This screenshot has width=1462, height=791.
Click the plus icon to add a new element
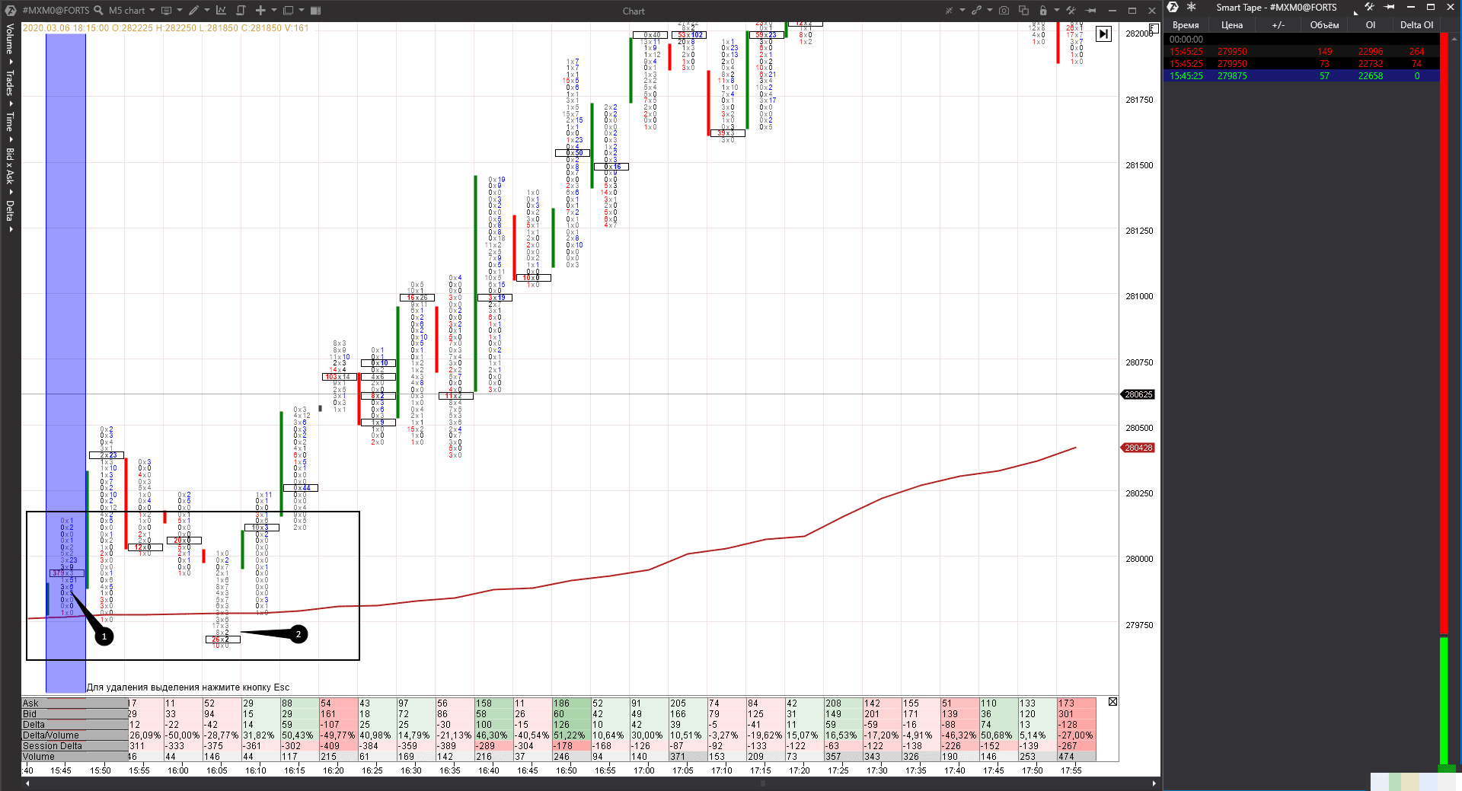click(x=261, y=11)
